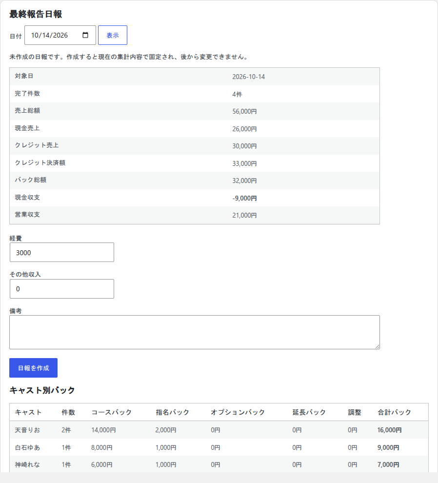Click the 最終報告日報 page heading

(x=36, y=14)
